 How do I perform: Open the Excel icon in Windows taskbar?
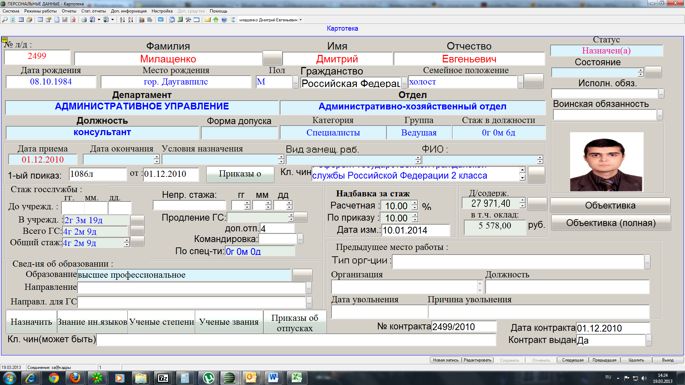point(296,378)
